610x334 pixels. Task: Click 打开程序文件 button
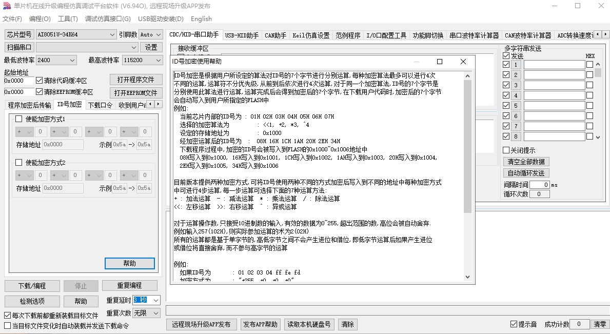[x=136, y=80]
